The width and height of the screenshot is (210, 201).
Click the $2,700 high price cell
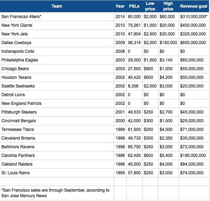(168, 112)
